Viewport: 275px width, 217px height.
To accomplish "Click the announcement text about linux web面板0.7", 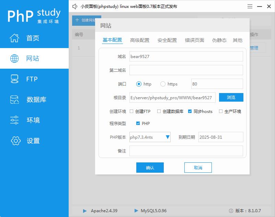I will (129, 7).
